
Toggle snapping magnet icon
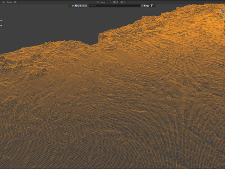pos(114,2)
